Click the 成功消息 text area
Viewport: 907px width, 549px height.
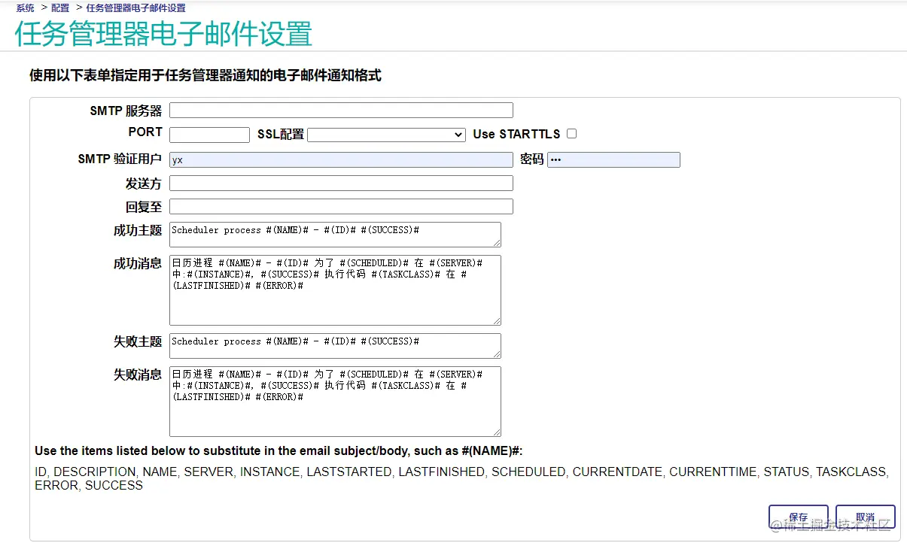point(335,290)
